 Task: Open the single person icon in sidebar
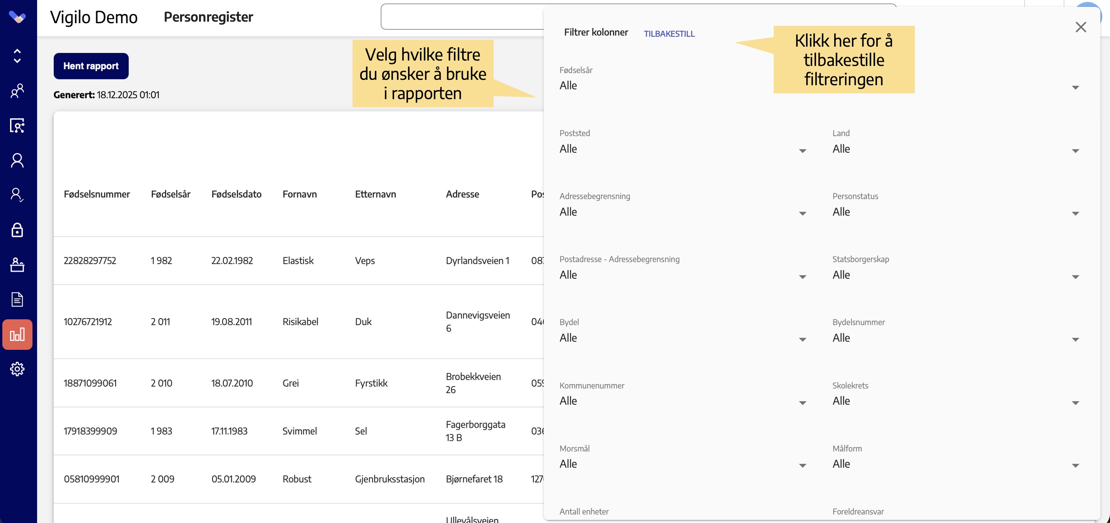point(17,160)
